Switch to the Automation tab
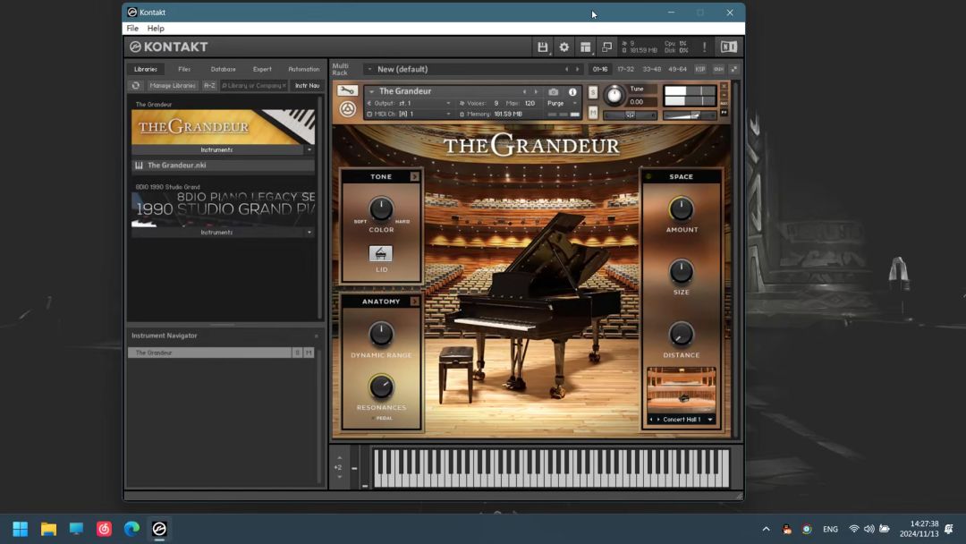966x544 pixels. (304, 69)
